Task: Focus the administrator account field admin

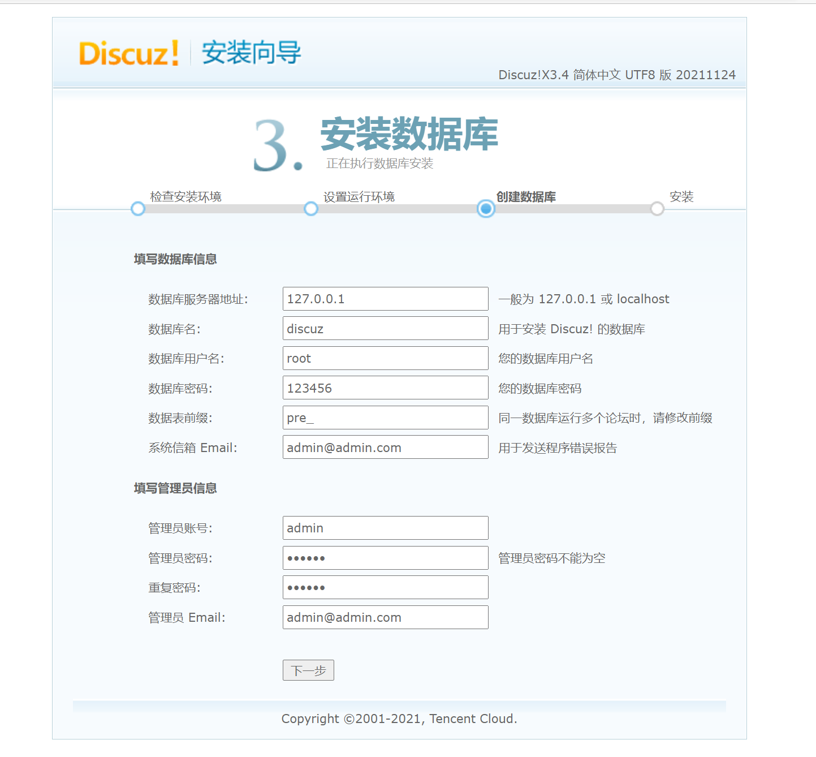Action: 386,528
